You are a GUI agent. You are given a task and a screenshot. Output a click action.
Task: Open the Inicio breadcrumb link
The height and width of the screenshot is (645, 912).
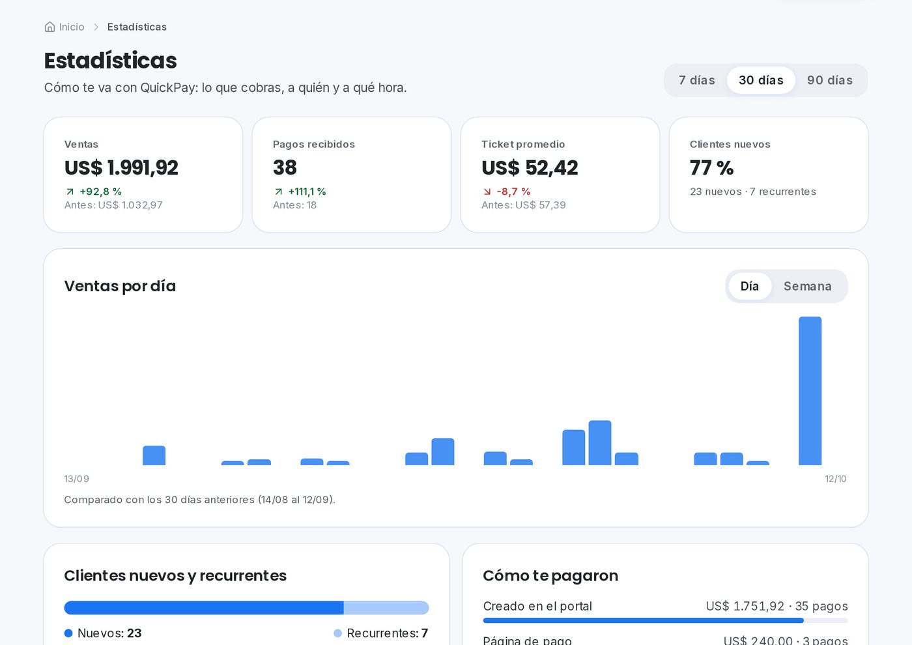point(72,27)
